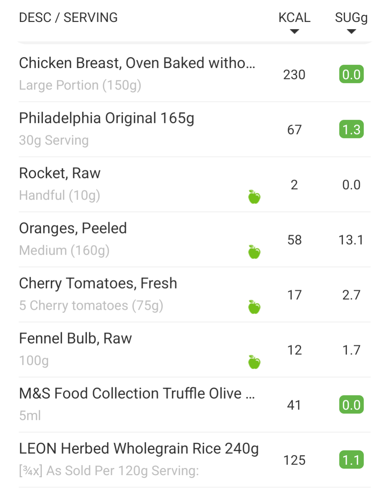Open the SUGg column dropdown arrow
The image size is (389, 491).
click(351, 32)
